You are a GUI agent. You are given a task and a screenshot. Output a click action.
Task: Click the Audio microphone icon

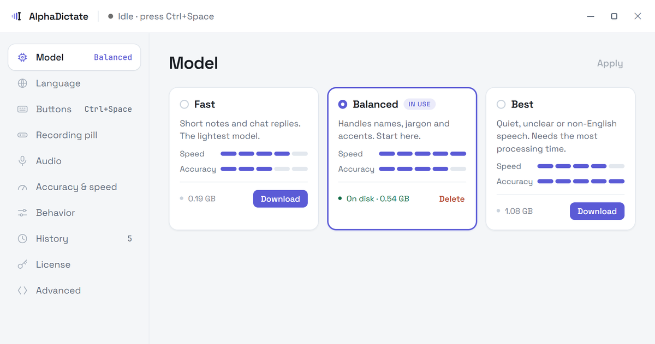tap(22, 161)
